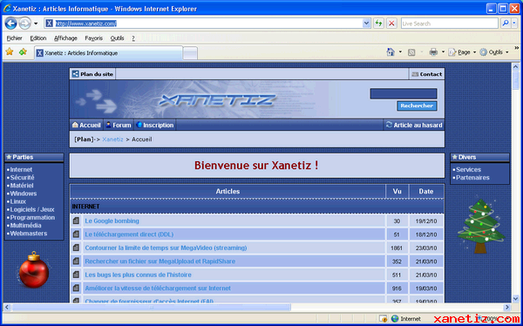Open article Rechercher un fichier sur MegaUpload

point(160,261)
